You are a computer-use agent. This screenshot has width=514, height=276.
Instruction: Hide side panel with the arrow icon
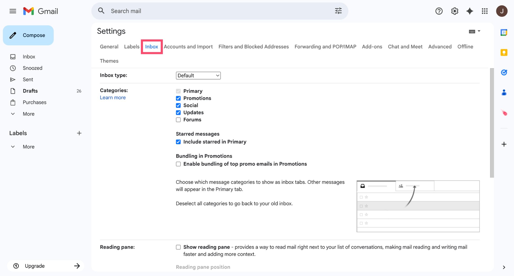tap(504, 267)
